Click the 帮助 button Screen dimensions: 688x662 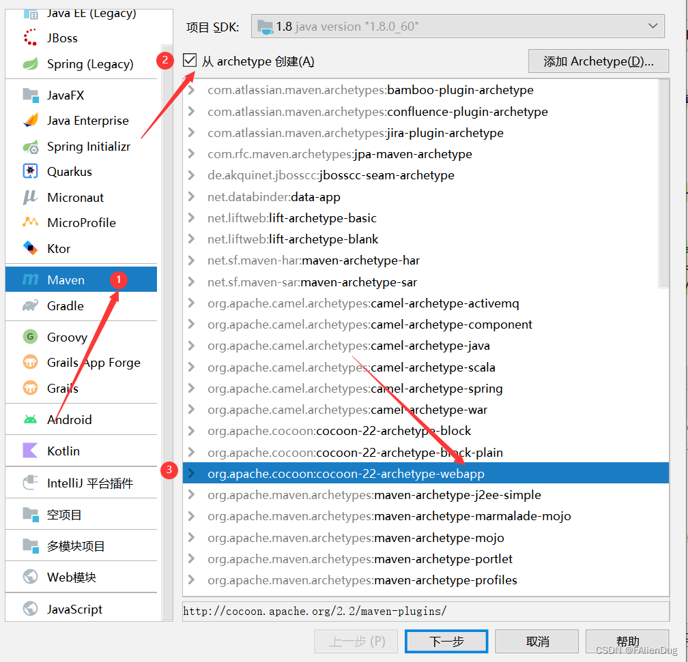tap(627, 642)
